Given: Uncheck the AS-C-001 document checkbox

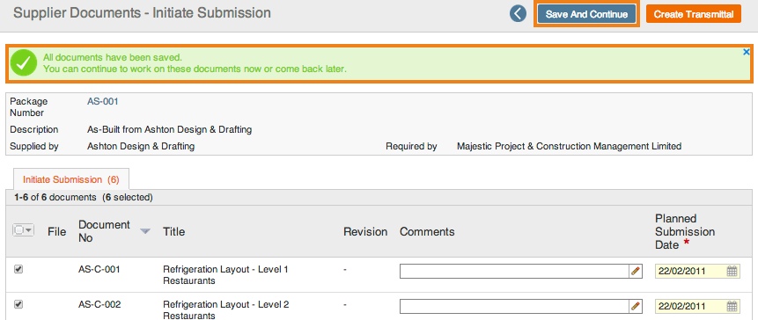Looking at the screenshot, I should (18, 269).
